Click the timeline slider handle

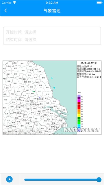(99, 179)
